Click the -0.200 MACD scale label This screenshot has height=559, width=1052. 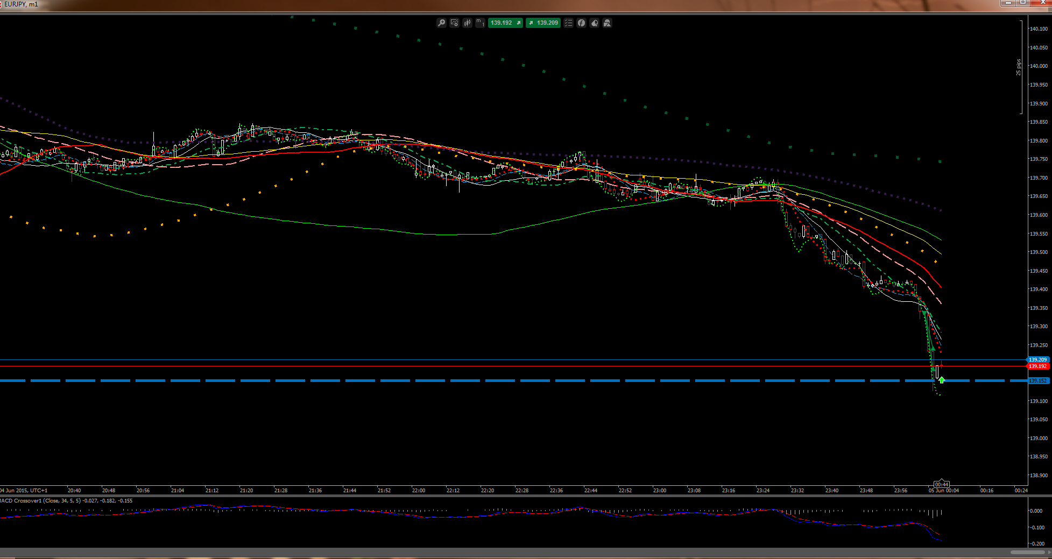[1036, 544]
